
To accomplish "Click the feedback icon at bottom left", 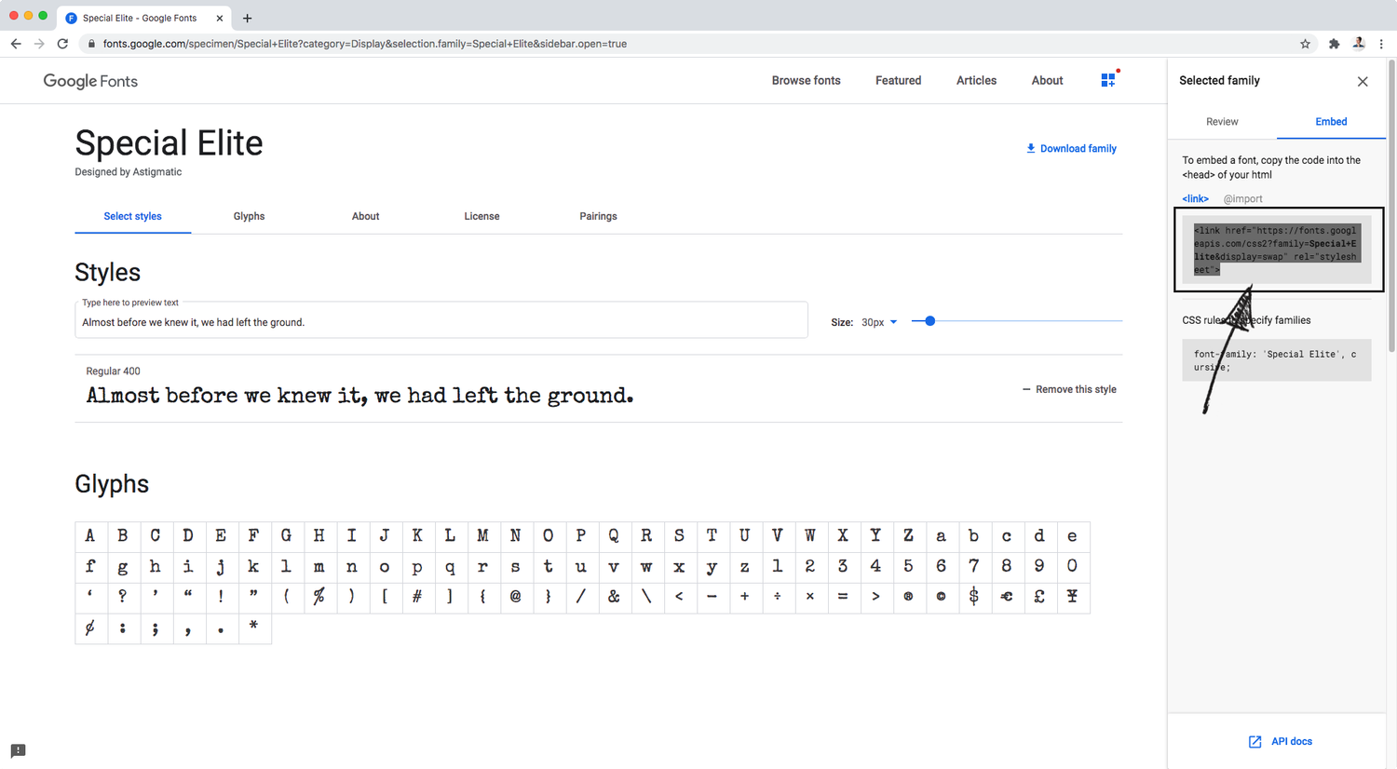I will [x=18, y=750].
